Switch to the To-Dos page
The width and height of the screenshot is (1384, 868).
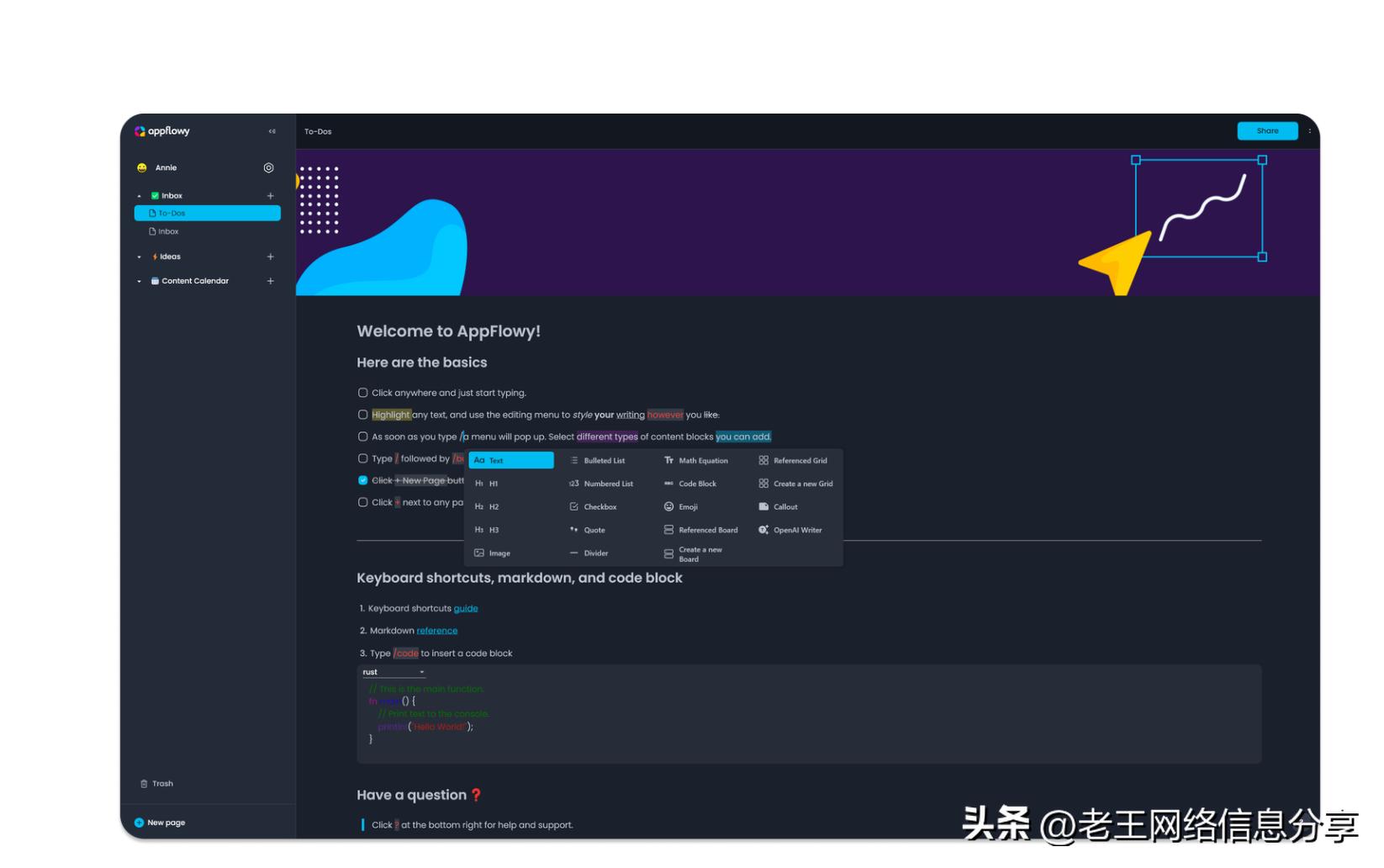click(x=173, y=213)
